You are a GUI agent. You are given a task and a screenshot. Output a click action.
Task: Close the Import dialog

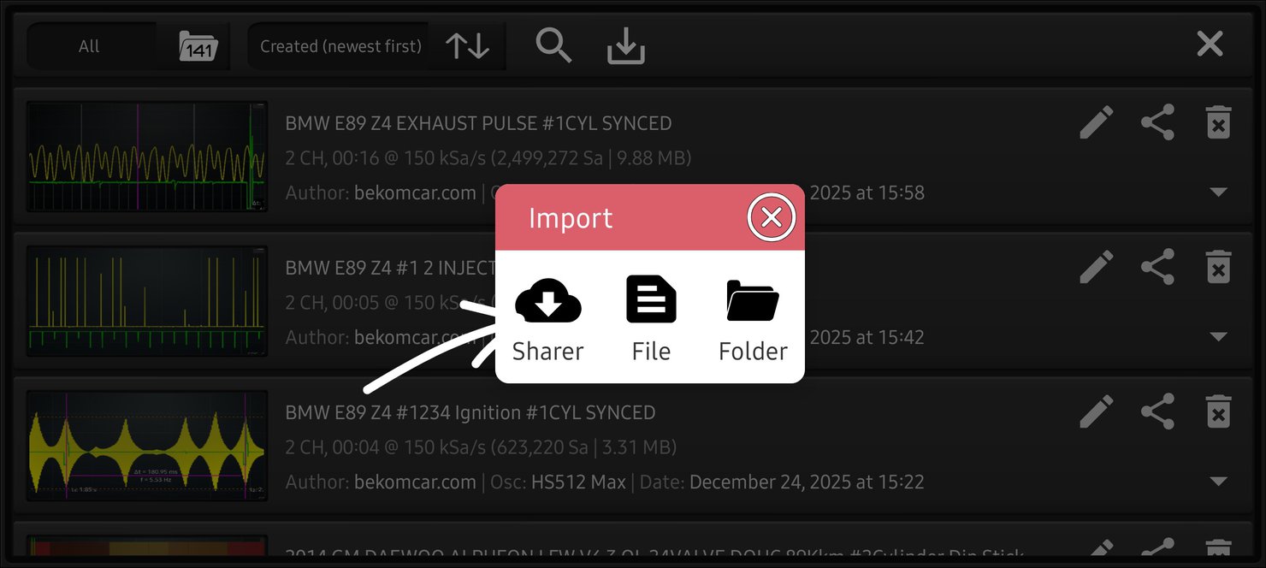point(772,218)
